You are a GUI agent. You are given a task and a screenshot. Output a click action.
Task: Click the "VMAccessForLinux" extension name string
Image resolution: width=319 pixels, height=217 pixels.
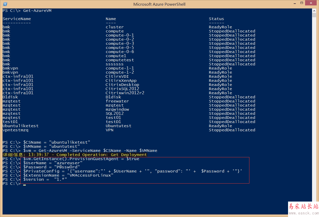90,175
